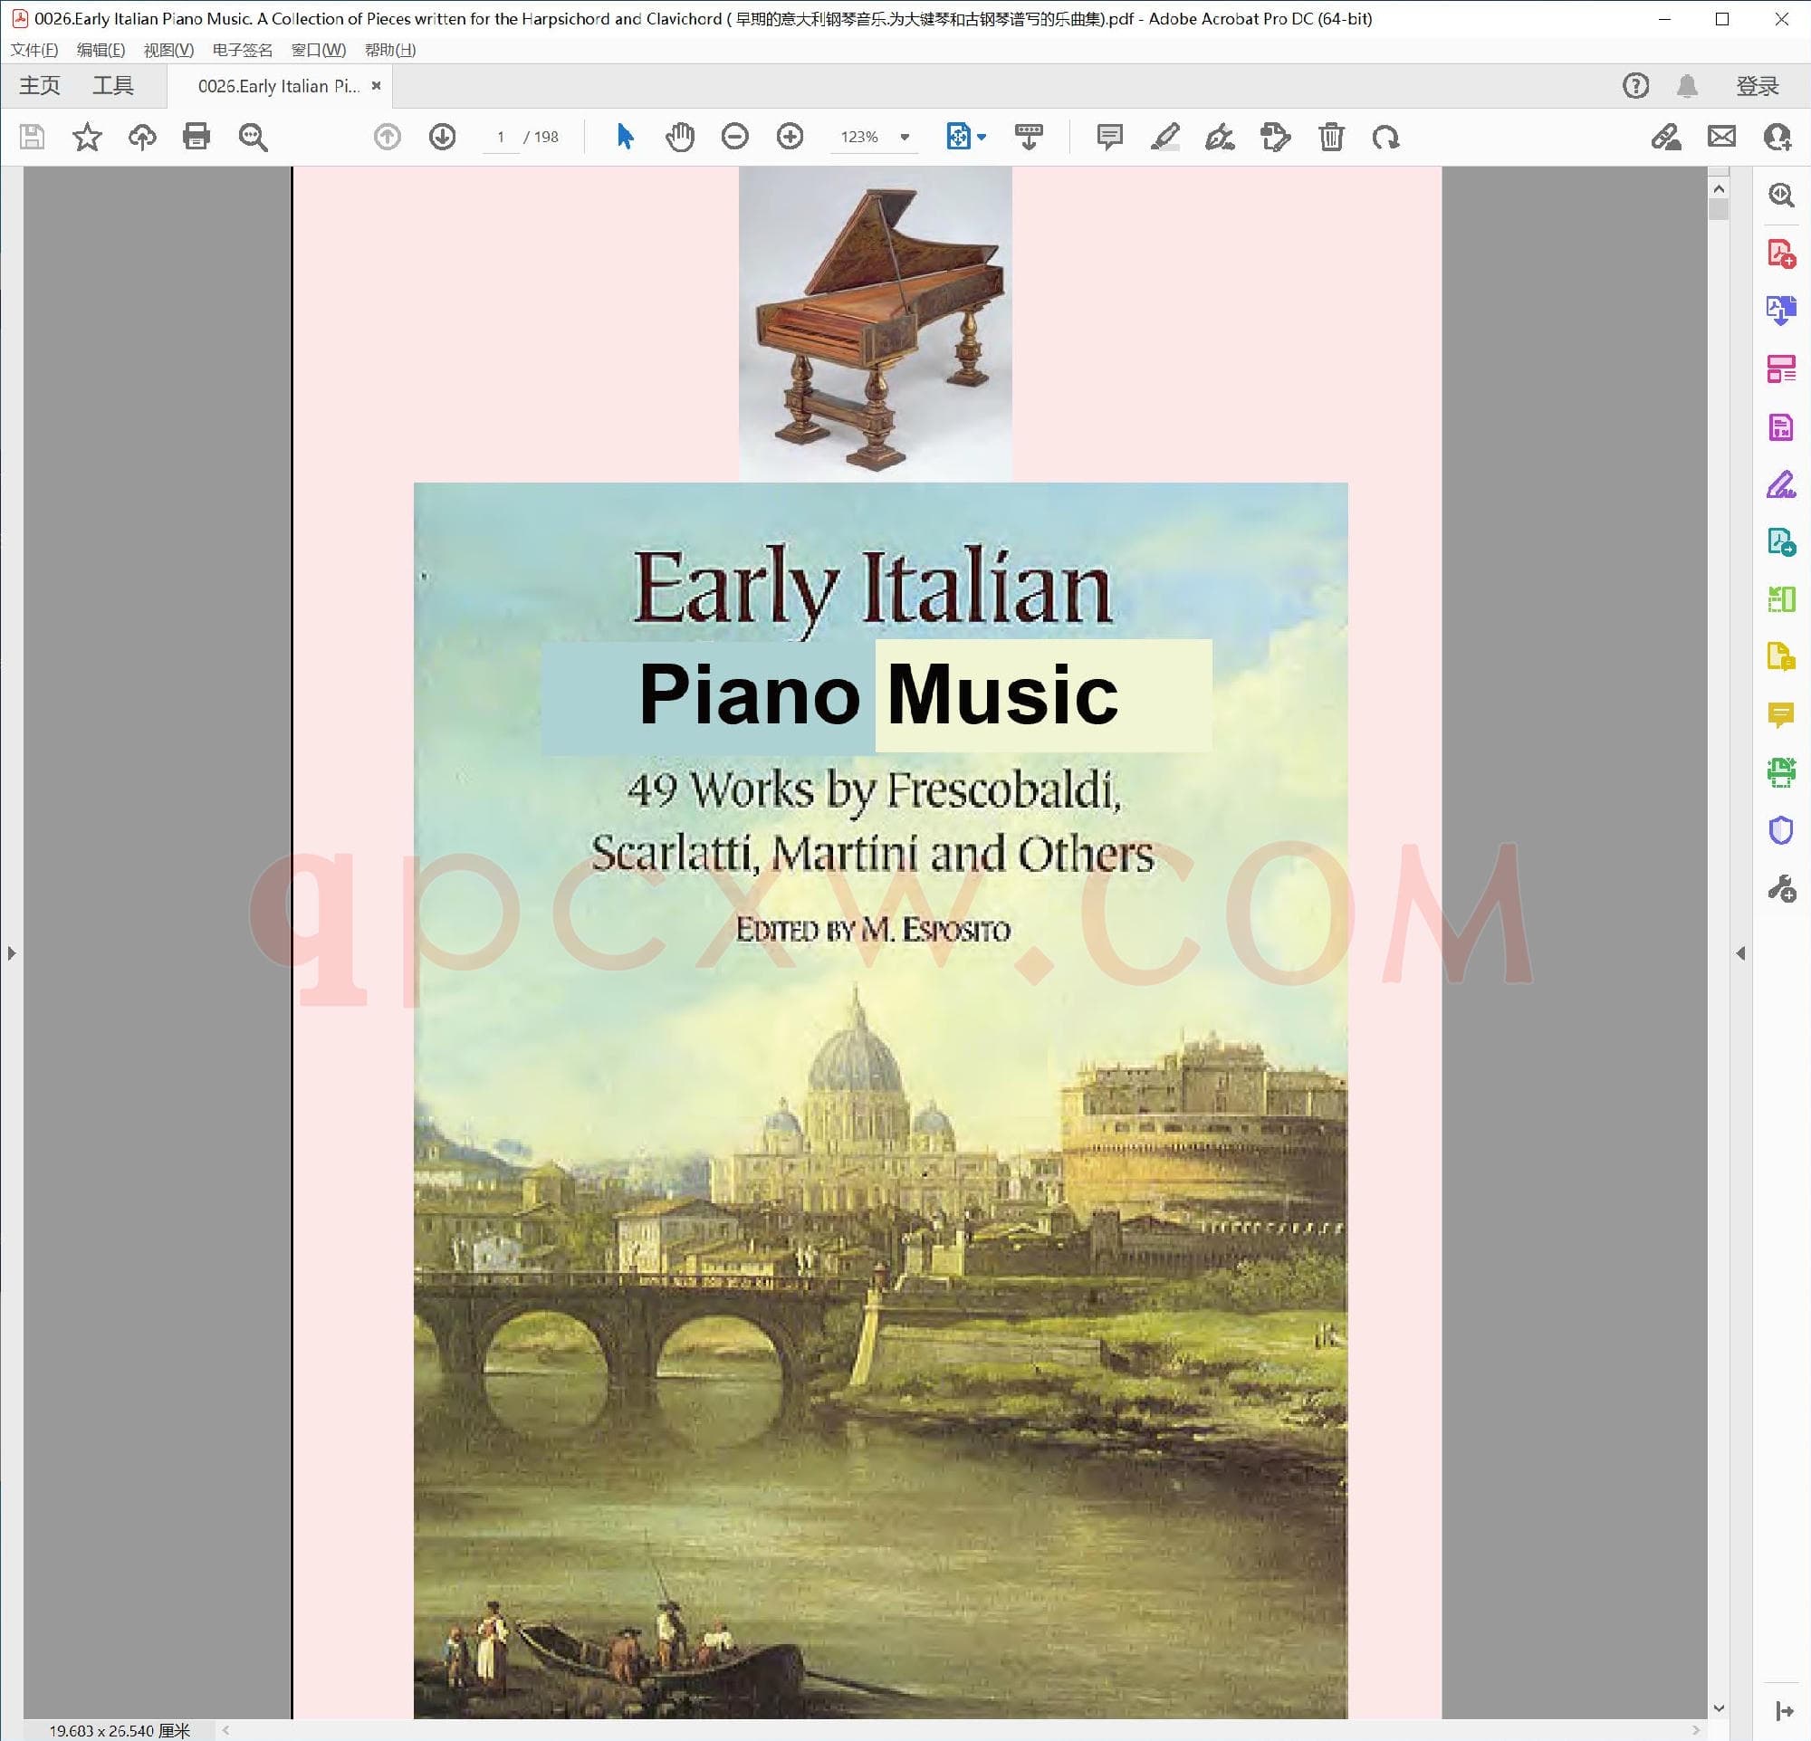Viewport: 1811px width, 1741px height.
Task: Open the 视图(V) menu
Action: click(168, 50)
